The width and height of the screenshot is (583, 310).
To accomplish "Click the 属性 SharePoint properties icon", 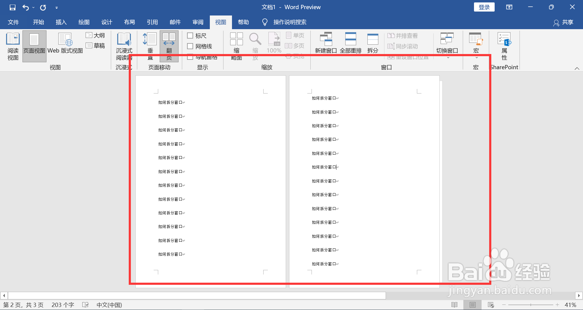I will point(504,46).
